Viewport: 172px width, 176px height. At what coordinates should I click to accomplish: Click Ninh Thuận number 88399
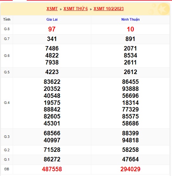130,133
